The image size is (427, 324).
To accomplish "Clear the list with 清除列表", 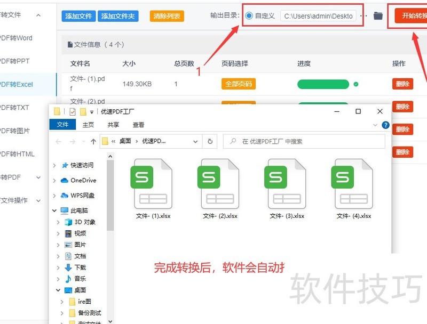I will (x=167, y=16).
